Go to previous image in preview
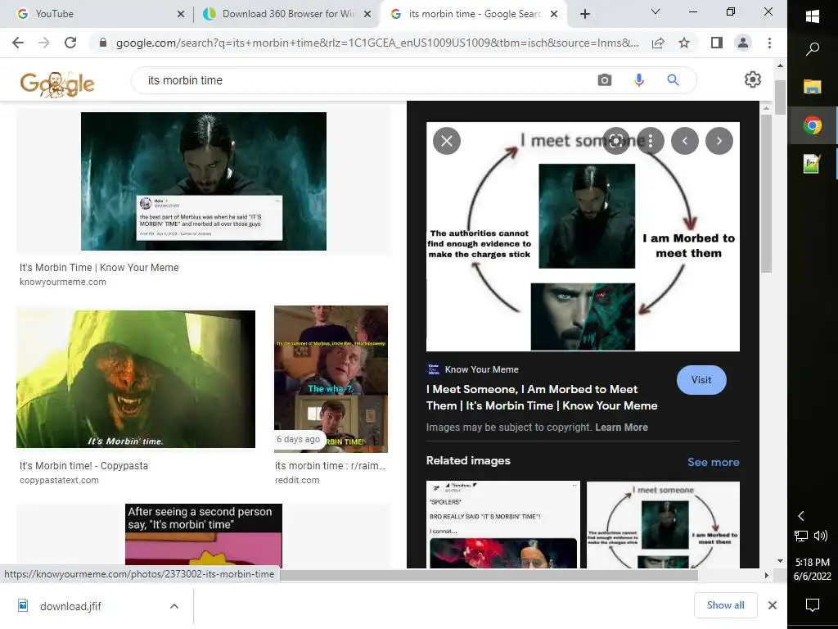Screen dimensions: 838x629 (685, 141)
